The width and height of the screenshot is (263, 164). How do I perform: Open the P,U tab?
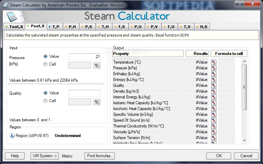[x=137, y=27]
